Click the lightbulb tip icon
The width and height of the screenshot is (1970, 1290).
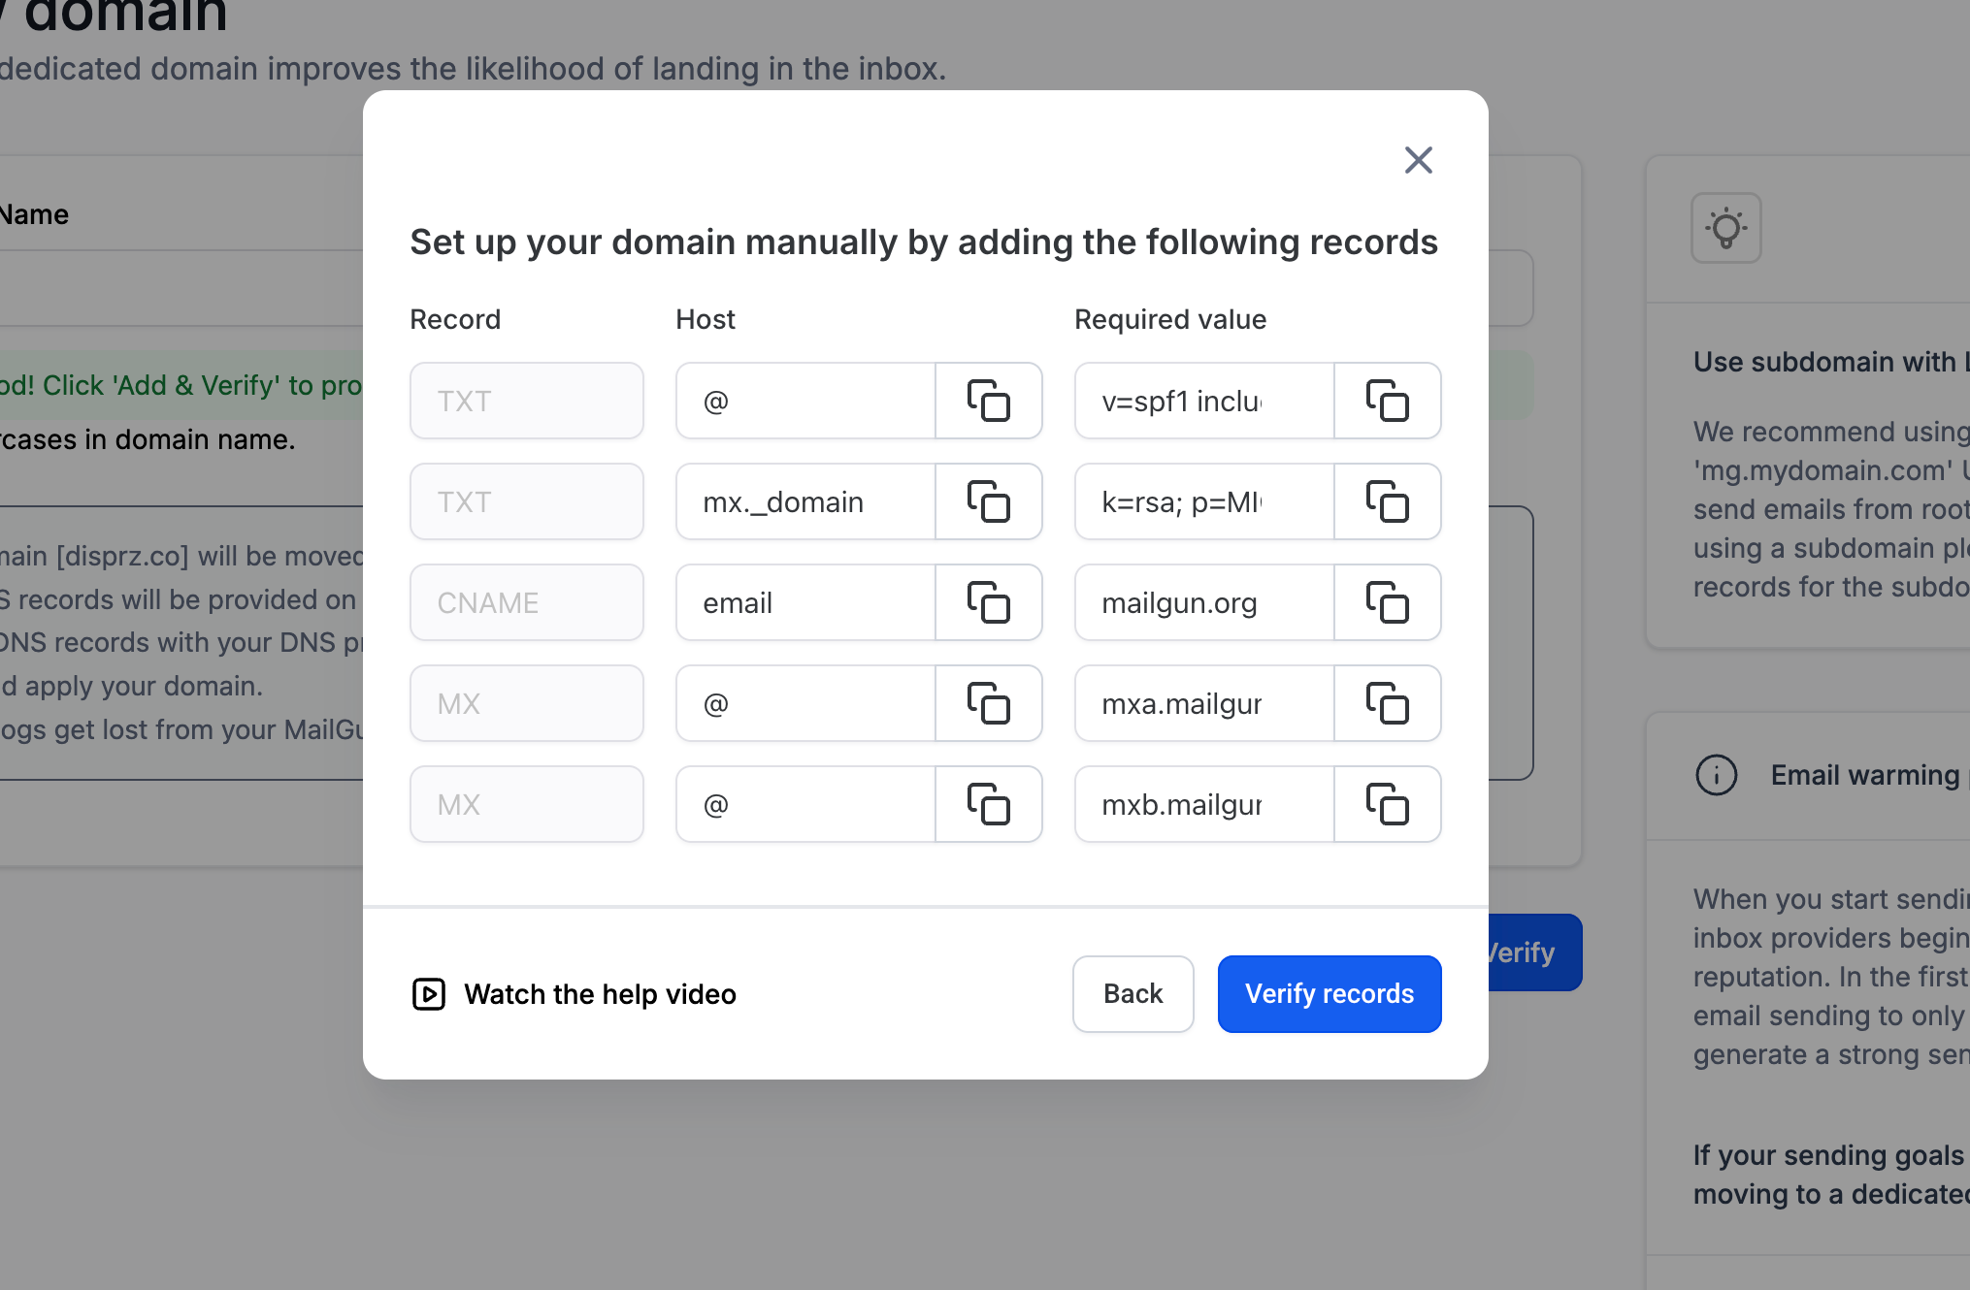pyautogui.click(x=1725, y=227)
